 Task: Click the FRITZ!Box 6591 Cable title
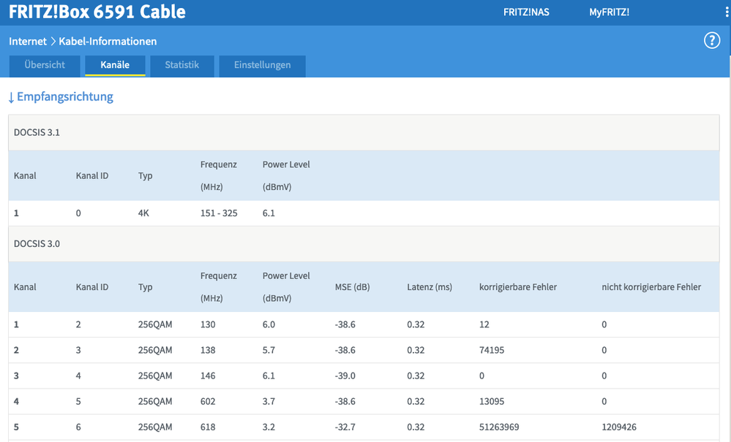(x=97, y=12)
